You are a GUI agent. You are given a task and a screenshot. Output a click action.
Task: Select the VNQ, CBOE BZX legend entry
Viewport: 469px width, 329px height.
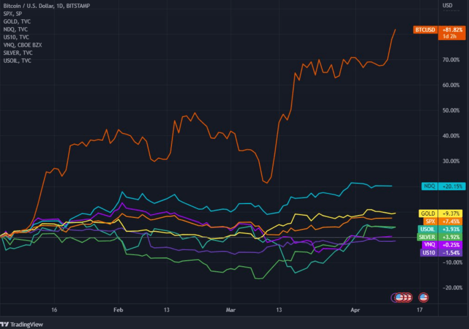click(x=22, y=45)
